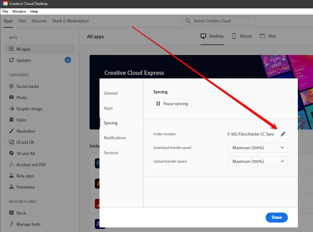Click the Search Creative Cloud field
This screenshot has width=313, height=232.
218,21
